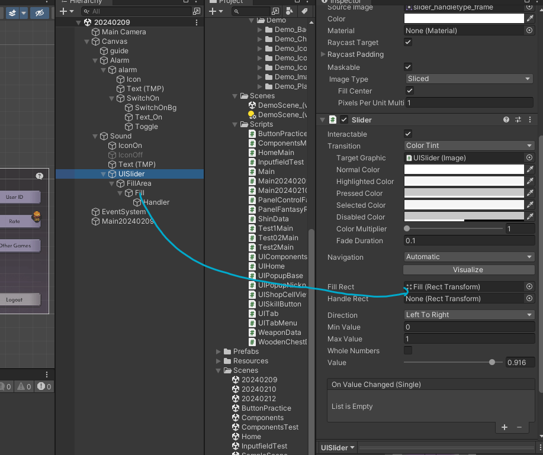Collapse the Scripts folder in Project
Image resolution: width=543 pixels, height=455 pixels.
click(x=235, y=124)
